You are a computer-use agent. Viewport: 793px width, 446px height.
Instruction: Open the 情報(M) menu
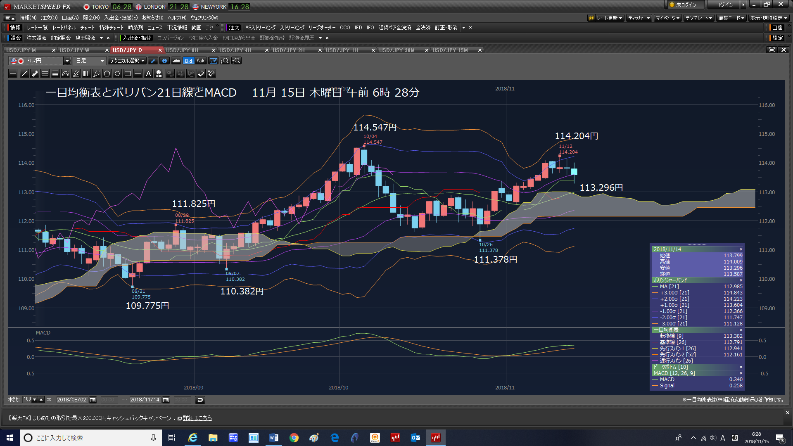pyautogui.click(x=28, y=18)
